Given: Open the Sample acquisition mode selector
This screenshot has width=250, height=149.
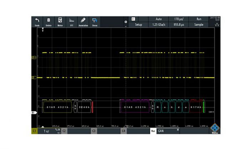Looking at the screenshot, I should coord(199,25).
